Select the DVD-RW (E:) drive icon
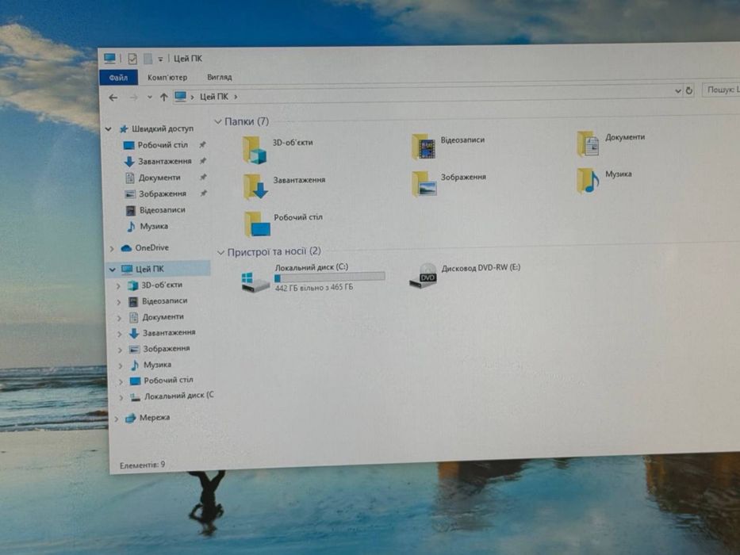The width and height of the screenshot is (740, 555). [423, 276]
